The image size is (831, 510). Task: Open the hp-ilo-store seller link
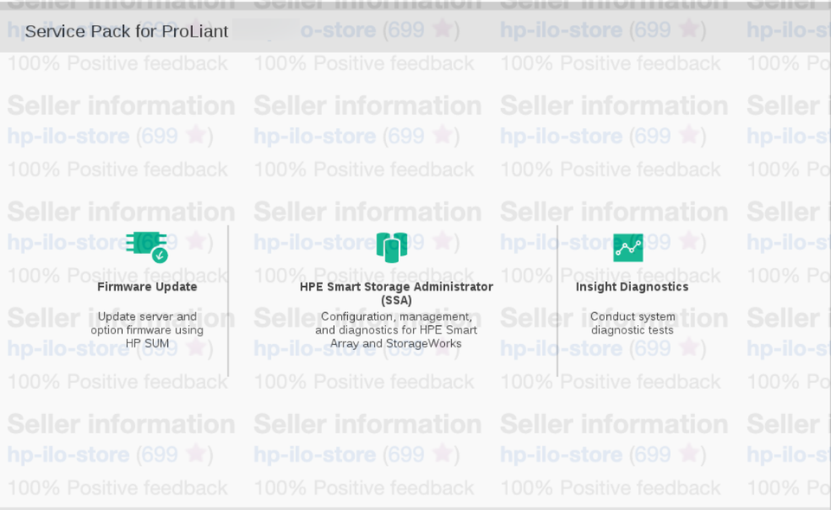point(68,136)
